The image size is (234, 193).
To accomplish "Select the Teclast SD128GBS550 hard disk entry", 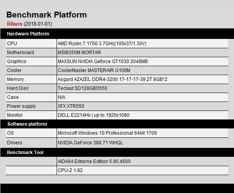I will coord(82,88).
